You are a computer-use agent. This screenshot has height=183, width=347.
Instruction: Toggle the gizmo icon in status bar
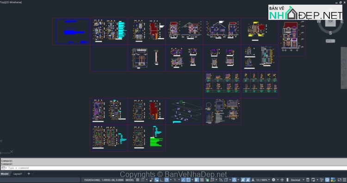[234, 180]
